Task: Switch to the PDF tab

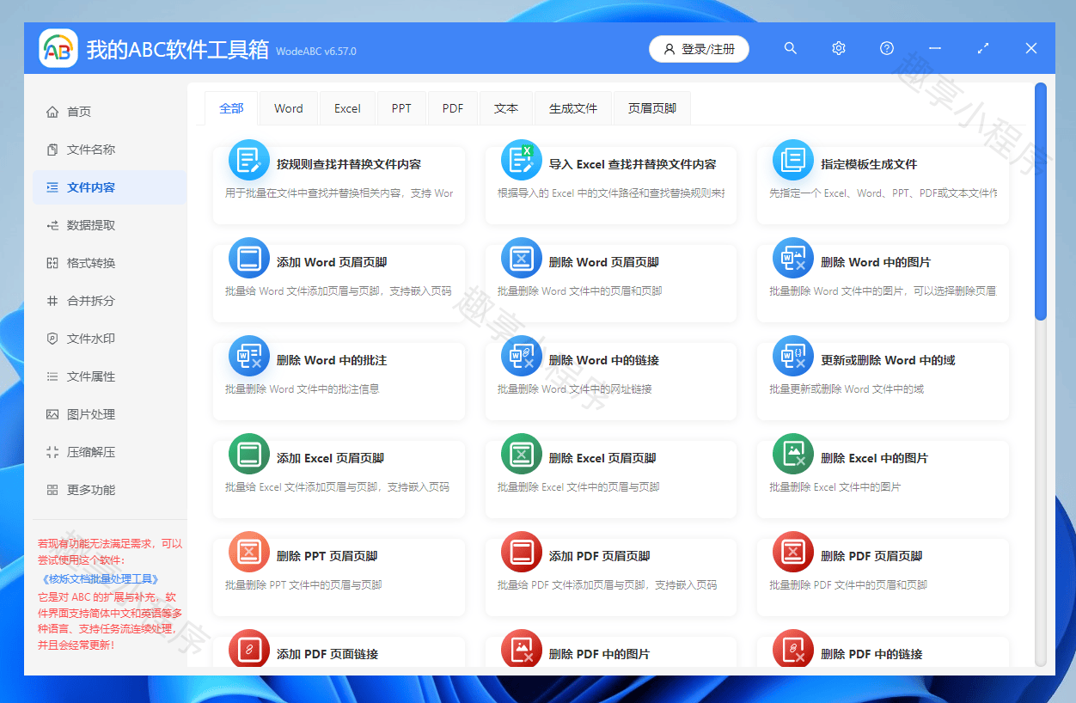Action: tap(453, 108)
